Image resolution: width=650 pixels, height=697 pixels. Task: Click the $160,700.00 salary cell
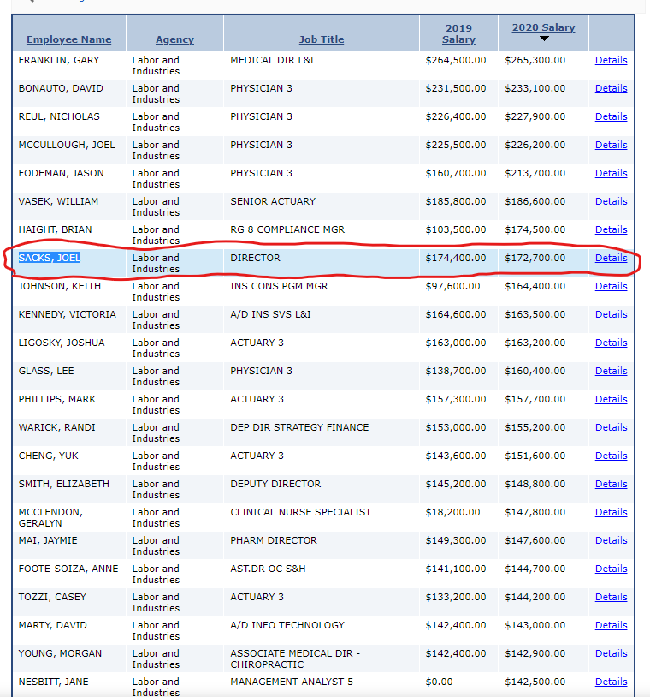pos(456,173)
